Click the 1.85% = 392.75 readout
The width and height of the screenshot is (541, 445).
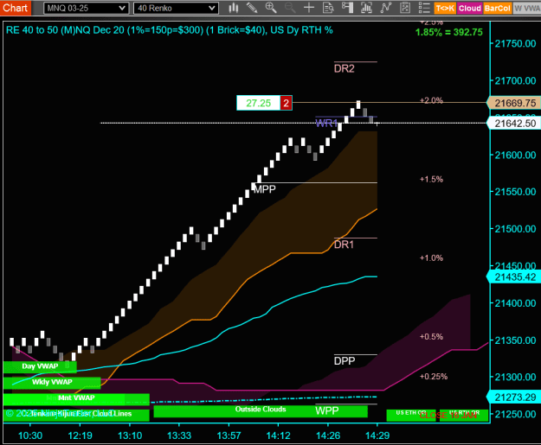point(449,32)
